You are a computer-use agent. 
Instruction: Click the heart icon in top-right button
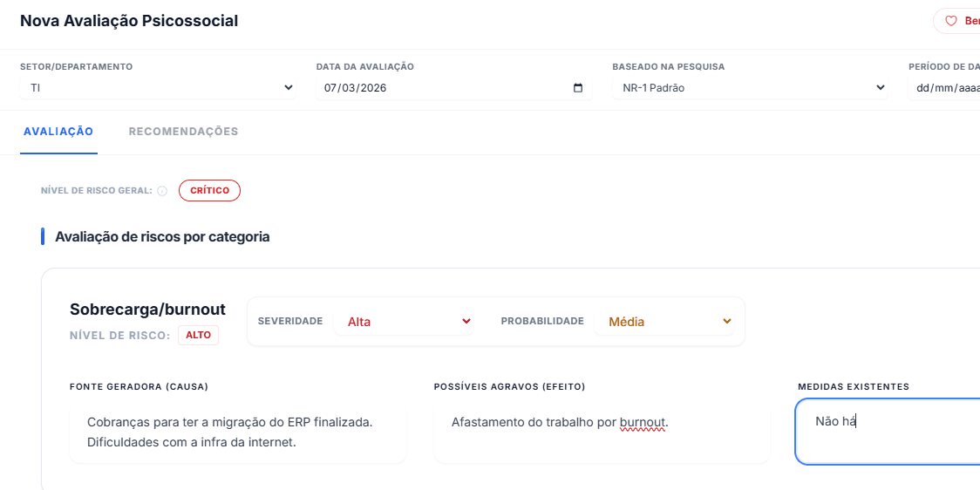click(950, 21)
